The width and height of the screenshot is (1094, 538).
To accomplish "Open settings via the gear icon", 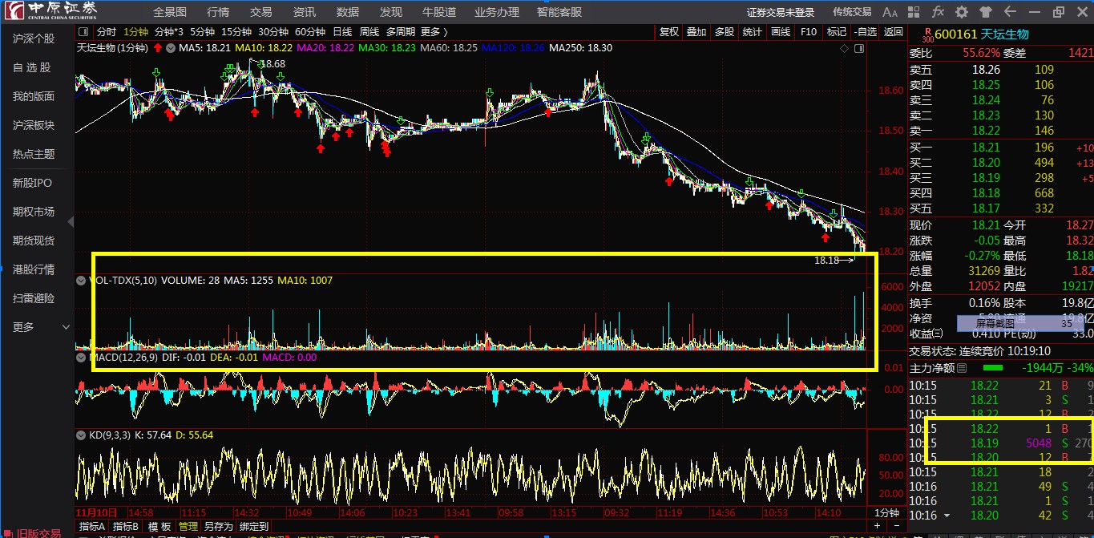I will click(962, 12).
